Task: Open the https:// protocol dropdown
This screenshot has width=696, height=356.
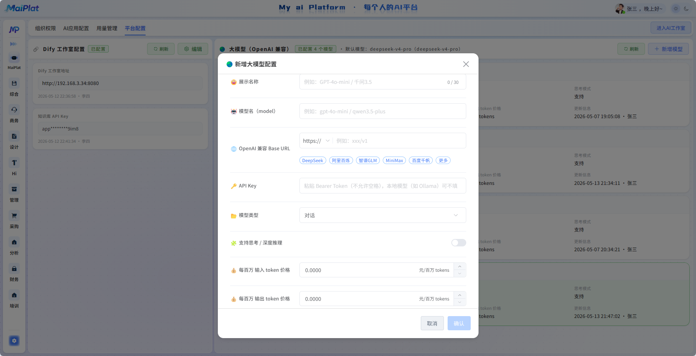Action: [x=316, y=141]
